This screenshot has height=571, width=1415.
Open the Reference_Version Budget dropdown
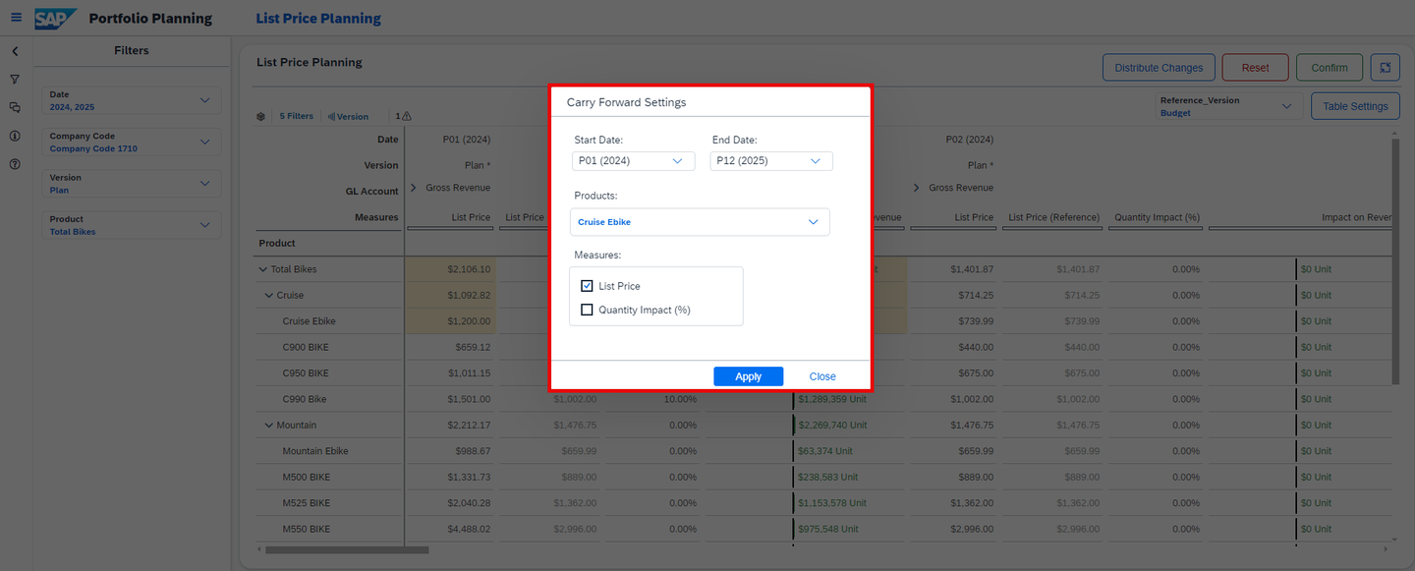(1228, 106)
